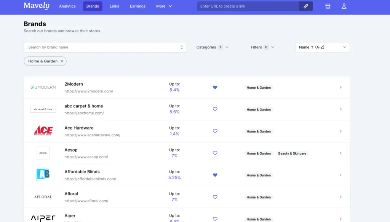The height and width of the screenshot is (222, 390).
Task: Open Affordable Blinds row chevron
Action: pyautogui.click(x=341, y=175)
